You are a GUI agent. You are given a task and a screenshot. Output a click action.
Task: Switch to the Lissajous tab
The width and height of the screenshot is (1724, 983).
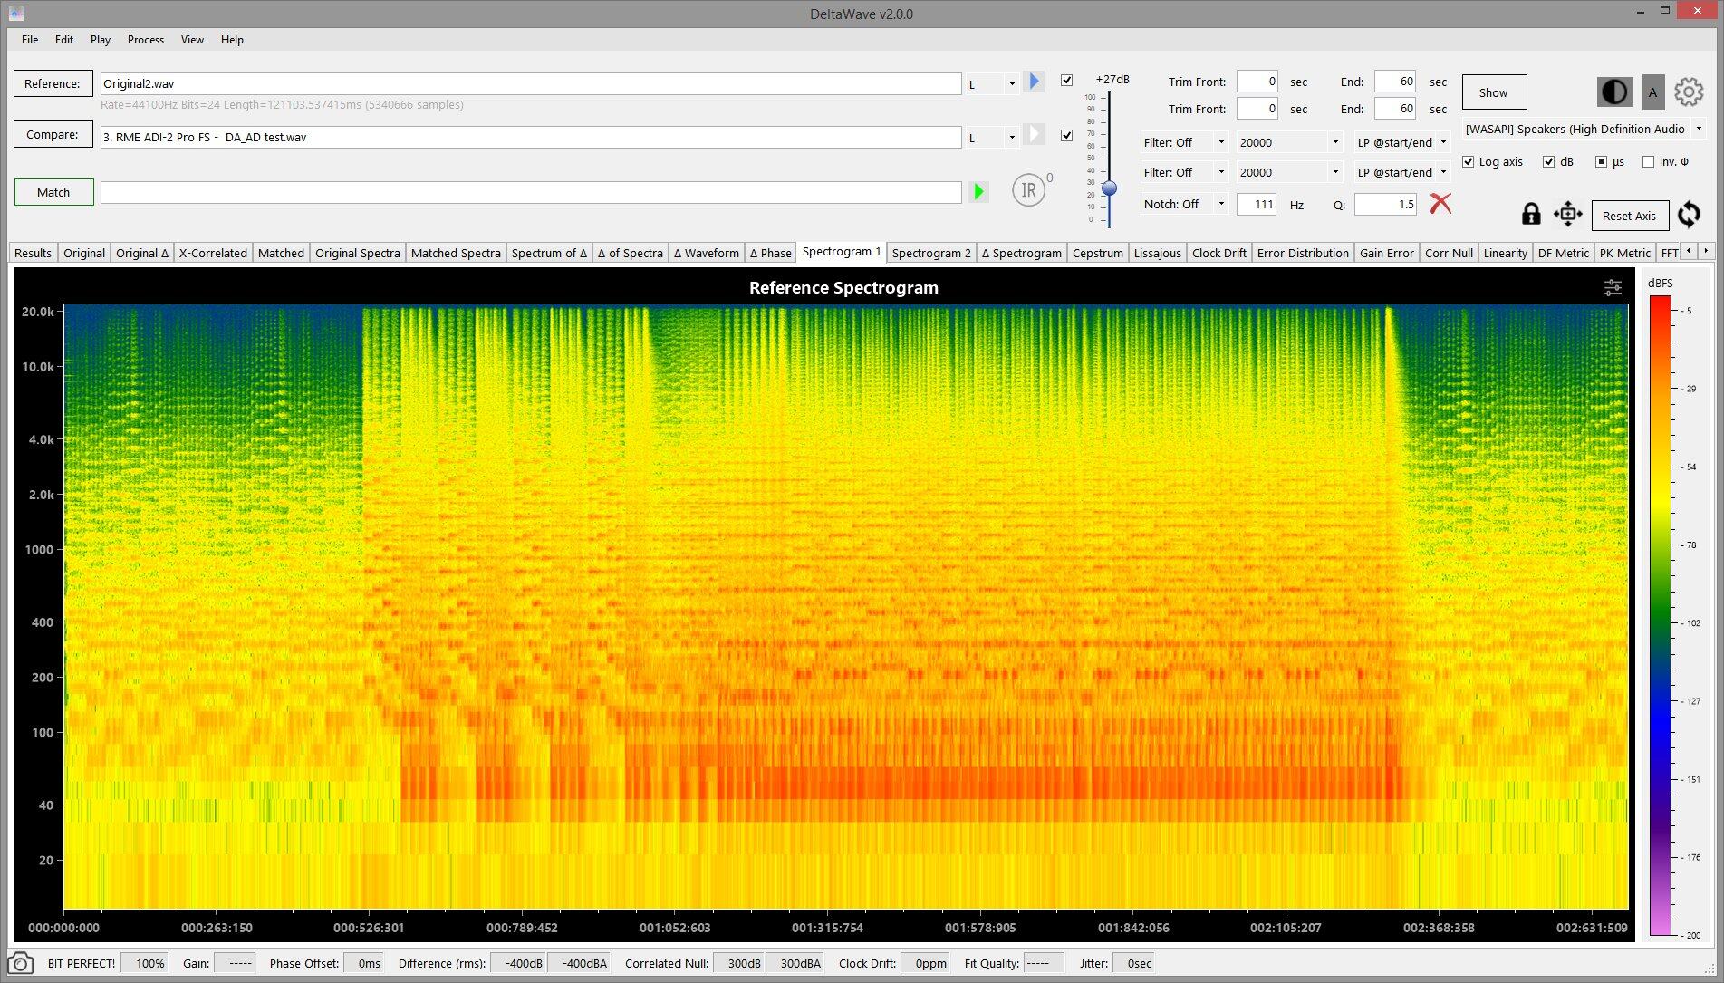point(1157,253)
